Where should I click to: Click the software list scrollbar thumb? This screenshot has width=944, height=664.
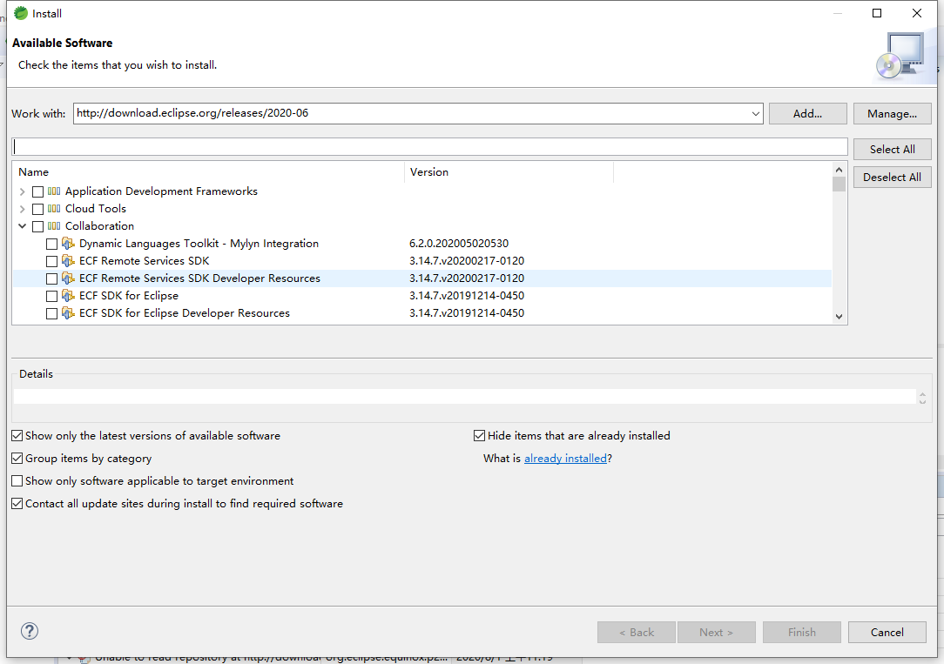tap(839, 184)
